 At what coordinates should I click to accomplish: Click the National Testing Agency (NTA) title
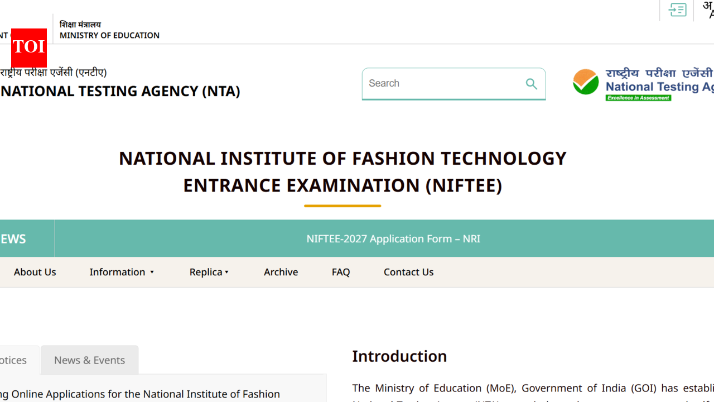pyautogui.click(x=120, y=91)
